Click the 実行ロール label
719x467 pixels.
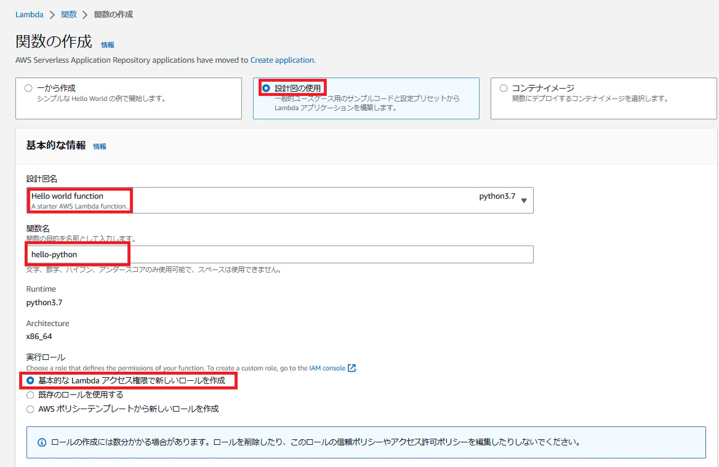coord(46,357)
